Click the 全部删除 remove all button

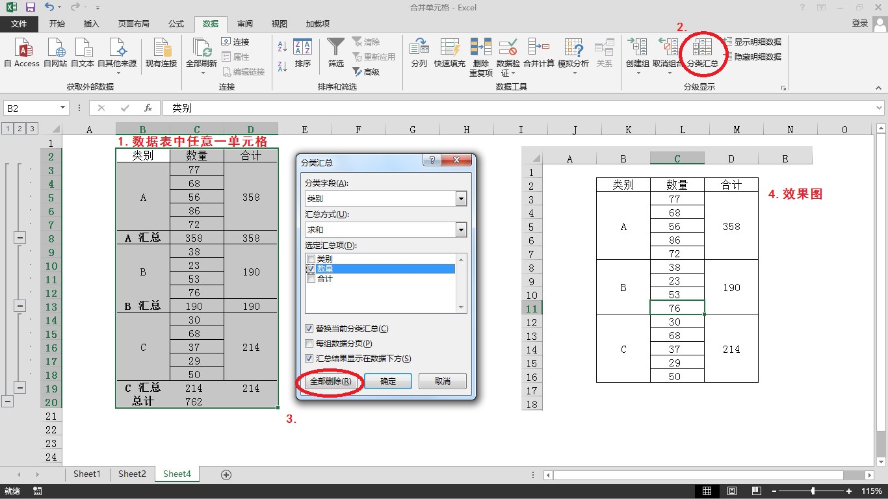point(331,381)
